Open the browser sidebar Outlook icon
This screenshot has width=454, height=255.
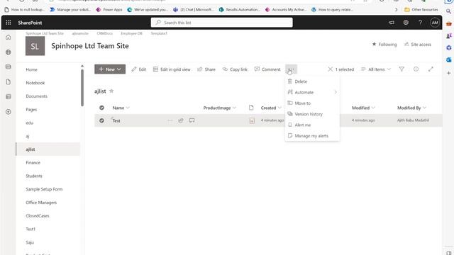[448, 59]
